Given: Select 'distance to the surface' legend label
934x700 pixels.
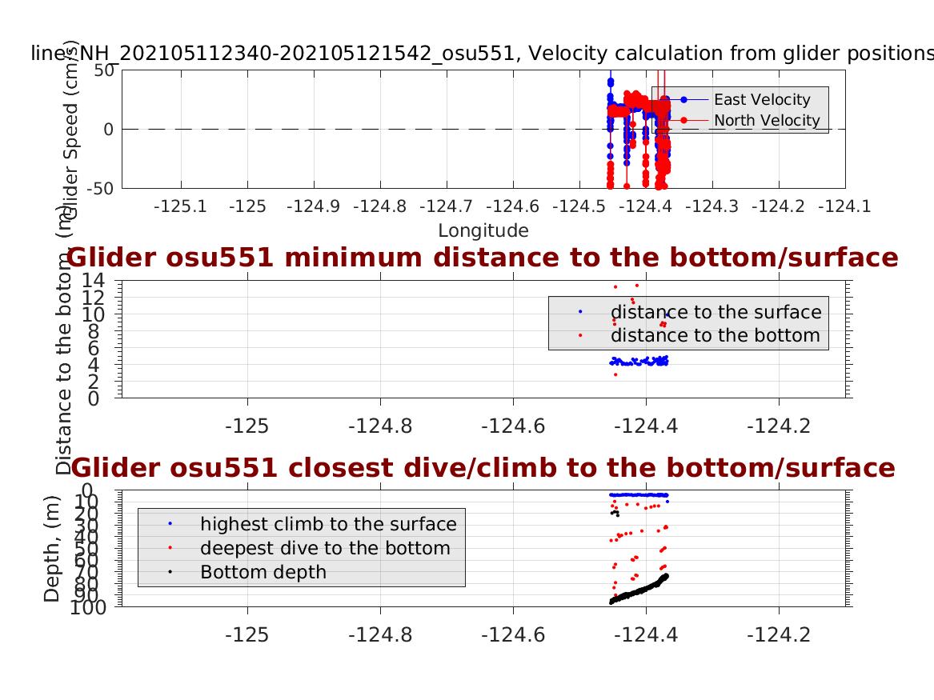Looking at the screenshot, I should [716, 312].
